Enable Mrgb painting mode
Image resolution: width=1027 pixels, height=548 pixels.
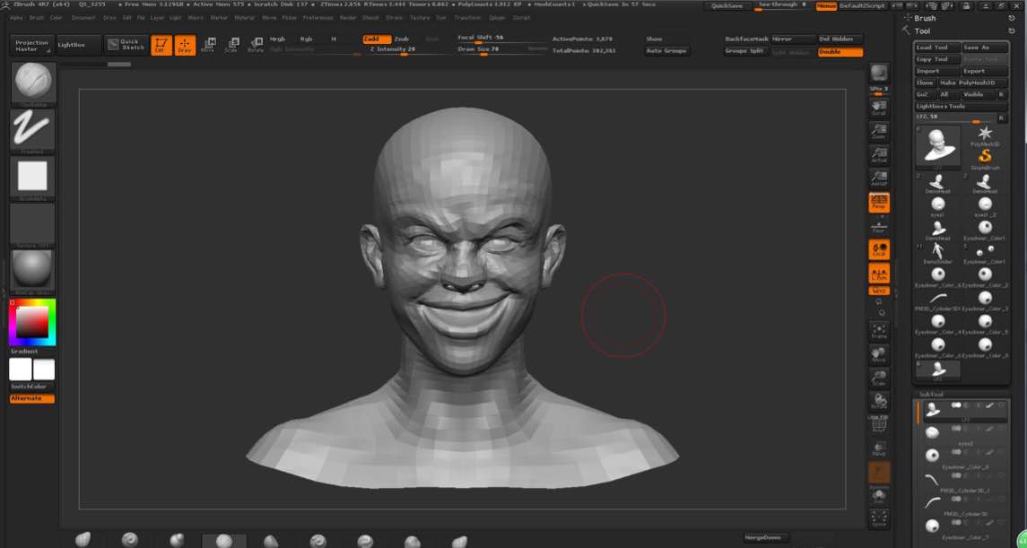tap(278, 39)
